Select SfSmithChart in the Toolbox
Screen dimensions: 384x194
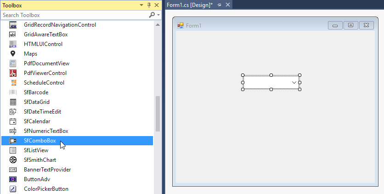tap(40, 160)
